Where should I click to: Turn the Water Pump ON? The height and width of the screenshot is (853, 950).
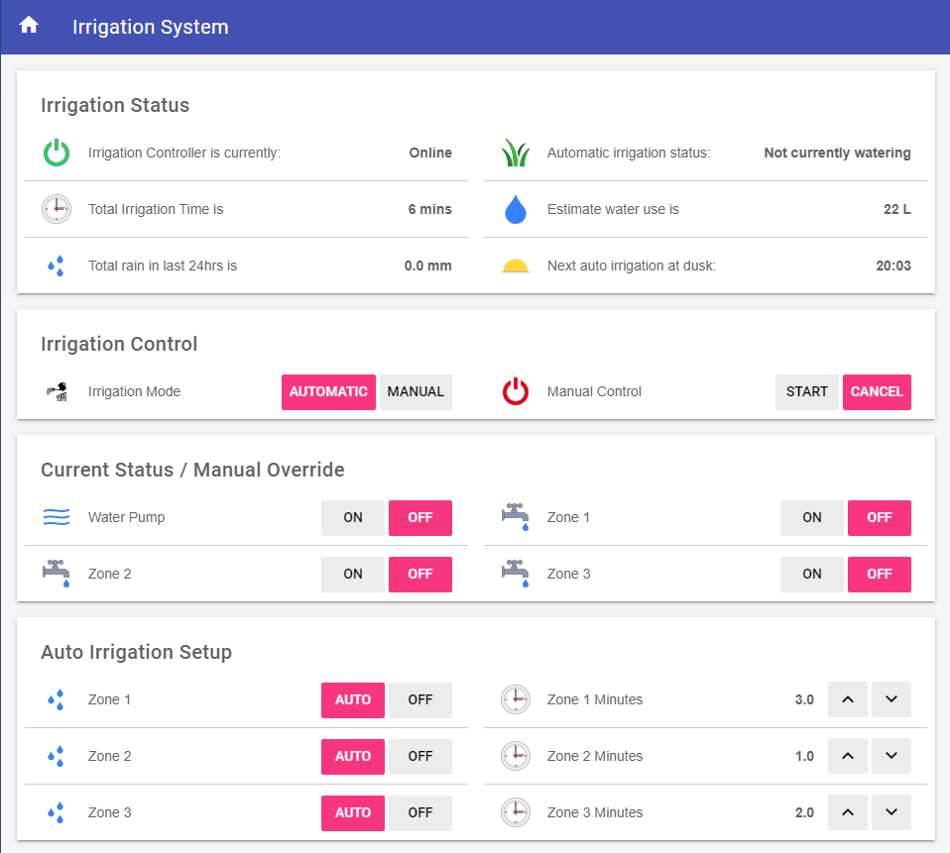(x=353, y=517)
